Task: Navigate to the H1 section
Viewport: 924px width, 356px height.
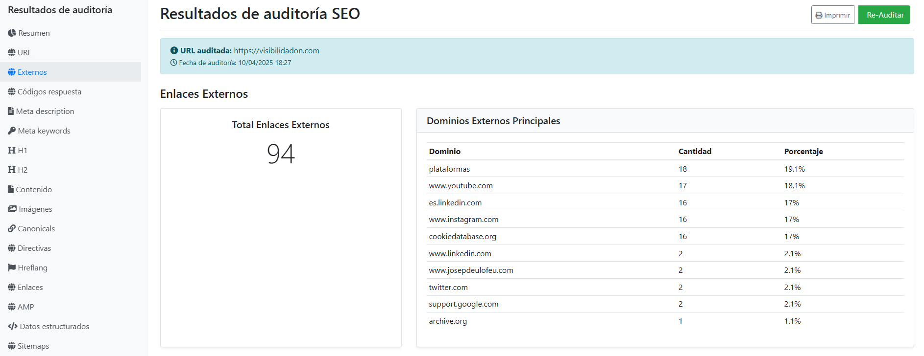Action: 71,150
